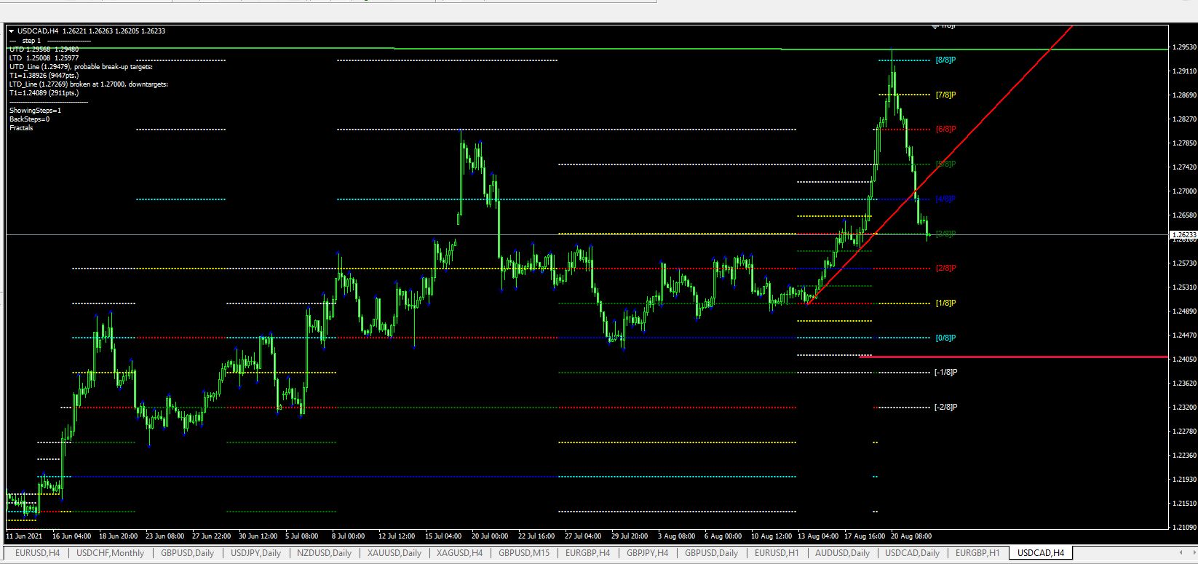Click the left chart-tabs scroll arrow
The width and height of the screenshot is (1198, 564).
pyautogui.click(x=1181, y=554)
